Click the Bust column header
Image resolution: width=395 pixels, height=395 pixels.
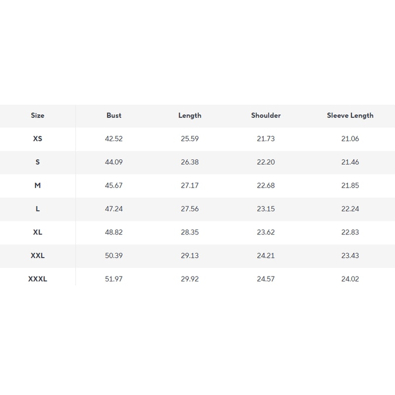pos(114,116)
